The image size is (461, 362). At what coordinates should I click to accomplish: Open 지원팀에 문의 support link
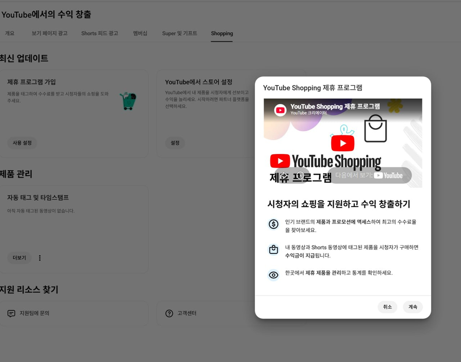[x=73, y=313]
